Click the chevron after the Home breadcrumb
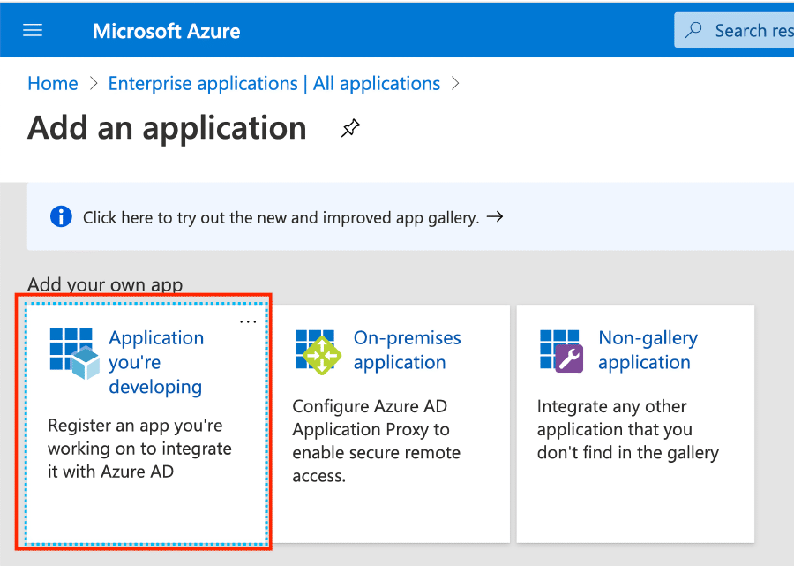 click(x=91, y=83)
